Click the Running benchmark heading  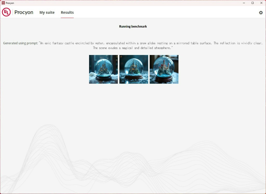(133, 26)
